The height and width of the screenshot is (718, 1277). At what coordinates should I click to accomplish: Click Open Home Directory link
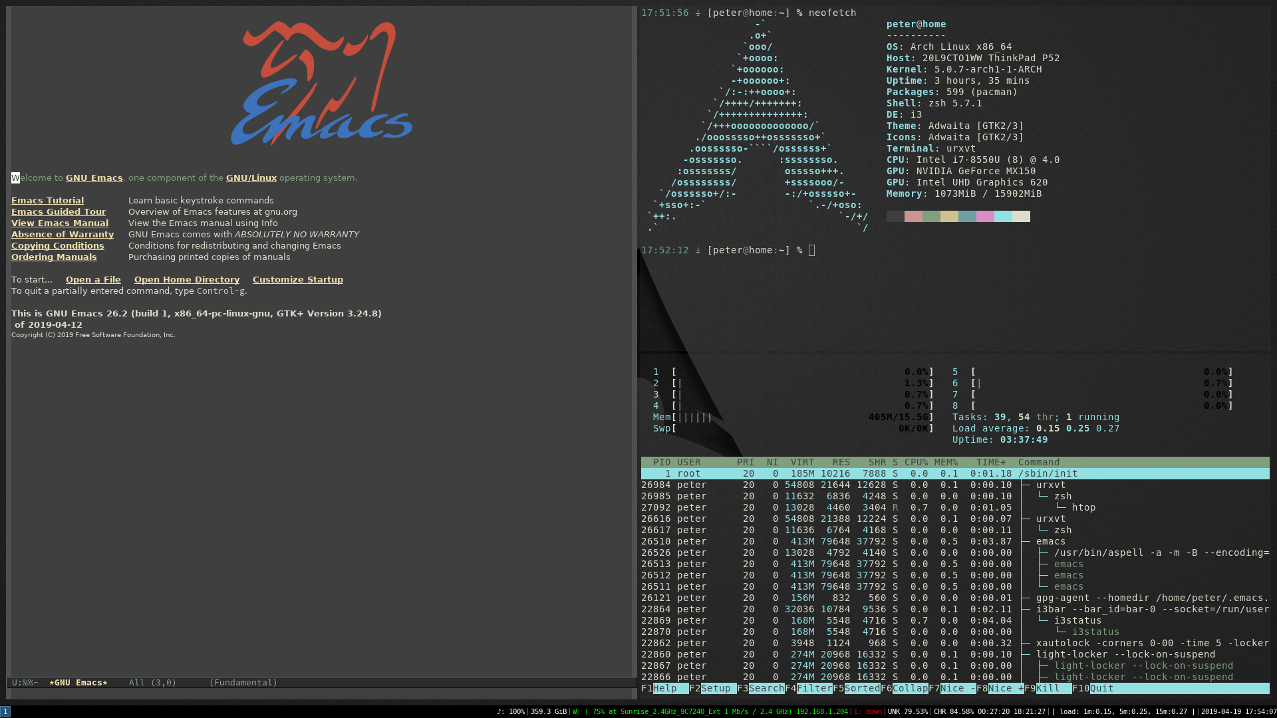pyautogui.click(x=186, y=279)
